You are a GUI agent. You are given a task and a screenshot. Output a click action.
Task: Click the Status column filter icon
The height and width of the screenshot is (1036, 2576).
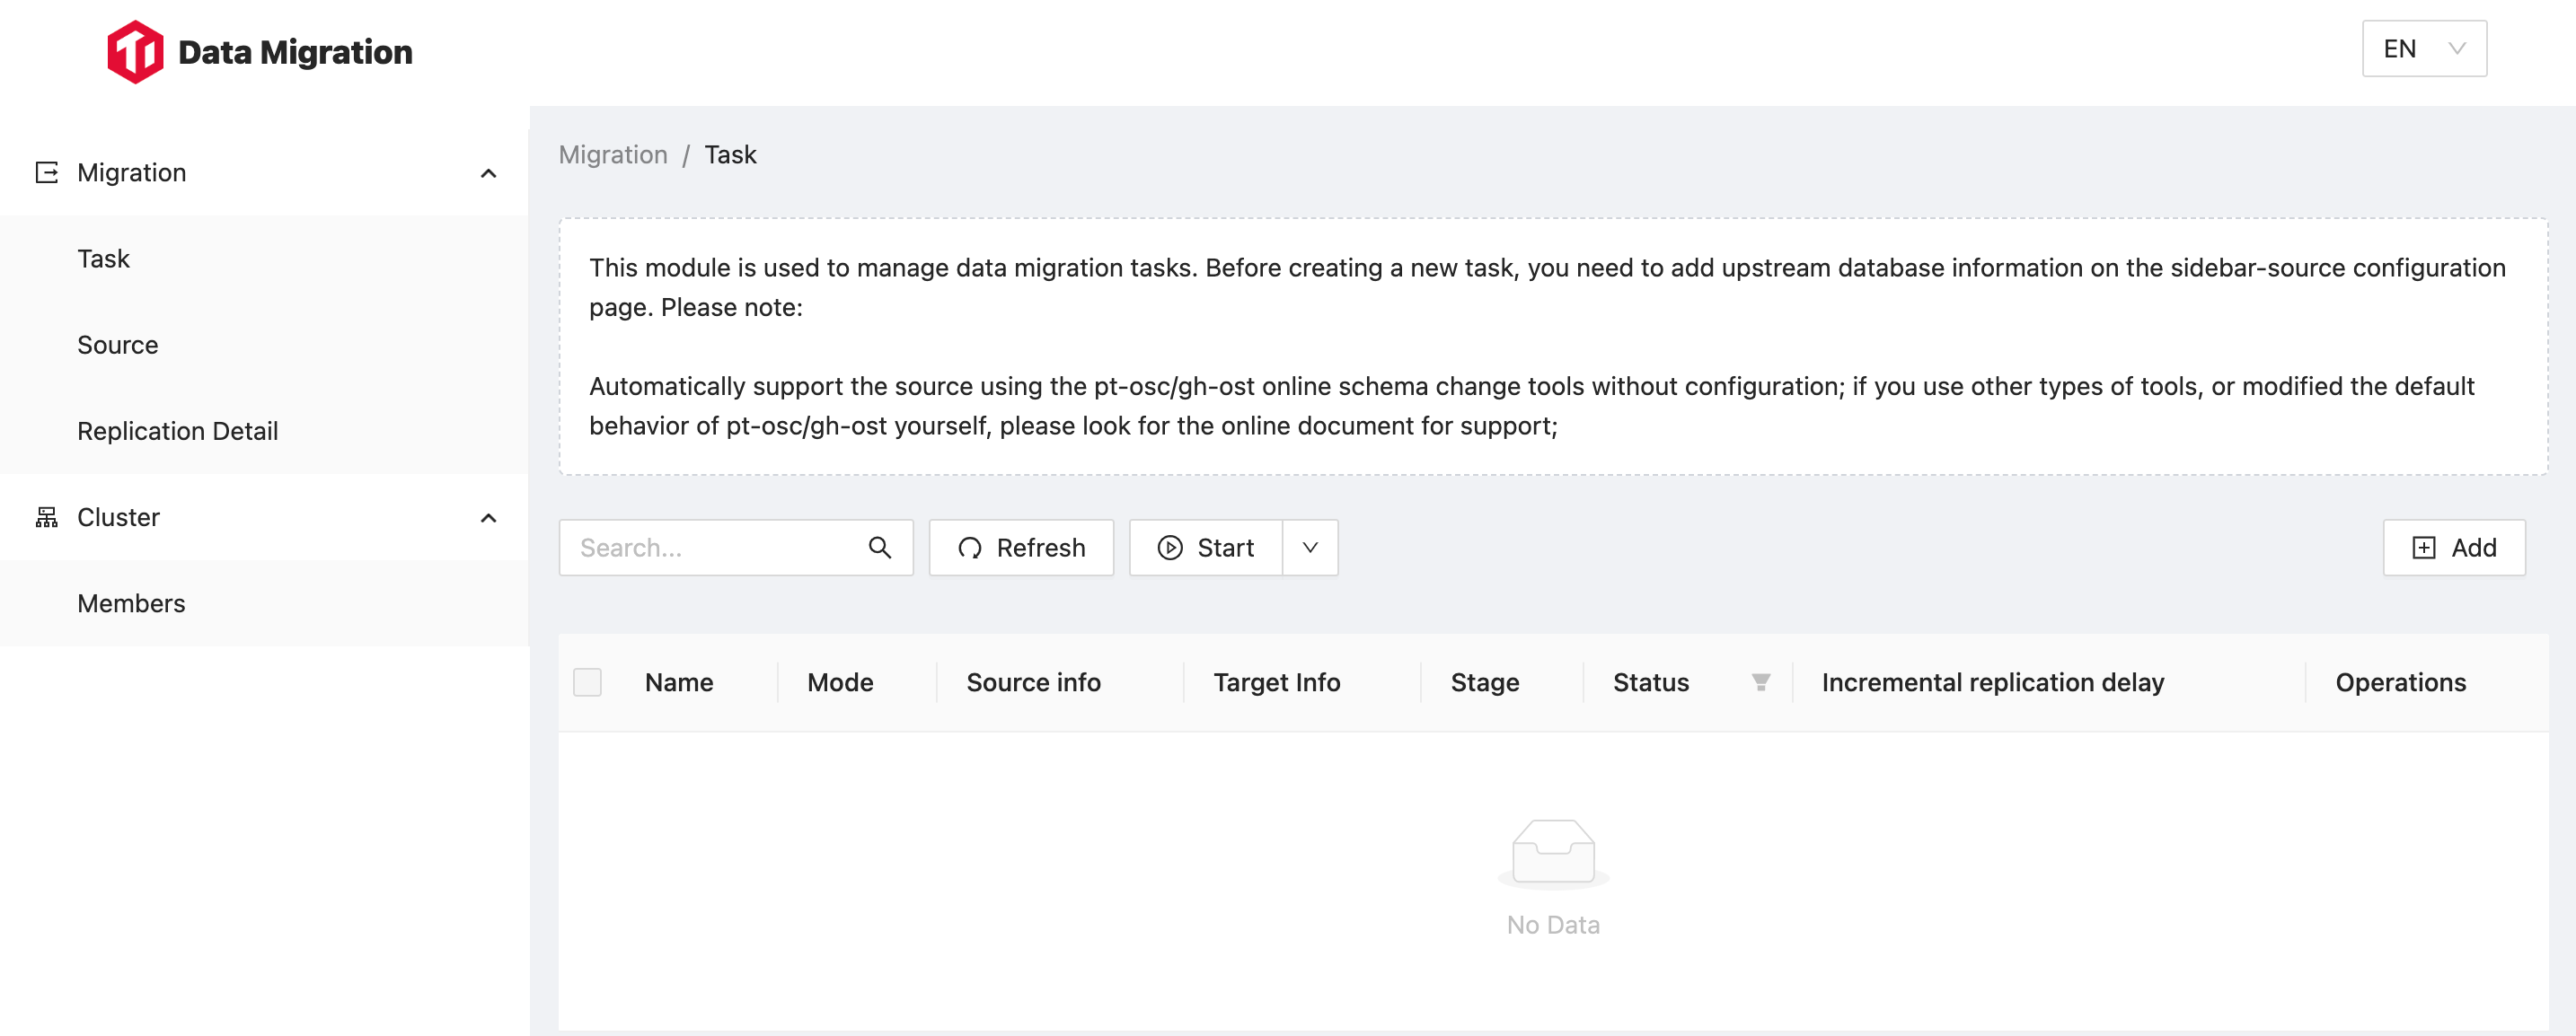[x=1760, y=682]
